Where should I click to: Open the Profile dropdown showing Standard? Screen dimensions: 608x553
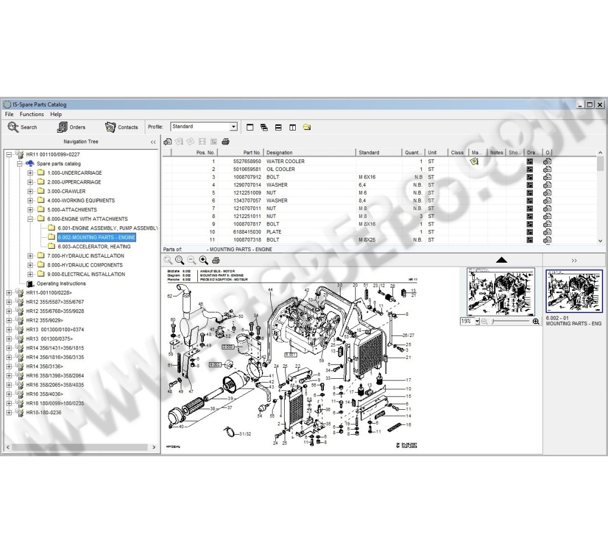point(234,126)
